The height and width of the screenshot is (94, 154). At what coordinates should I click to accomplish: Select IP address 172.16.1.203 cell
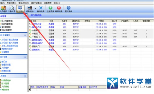point(101,30)
